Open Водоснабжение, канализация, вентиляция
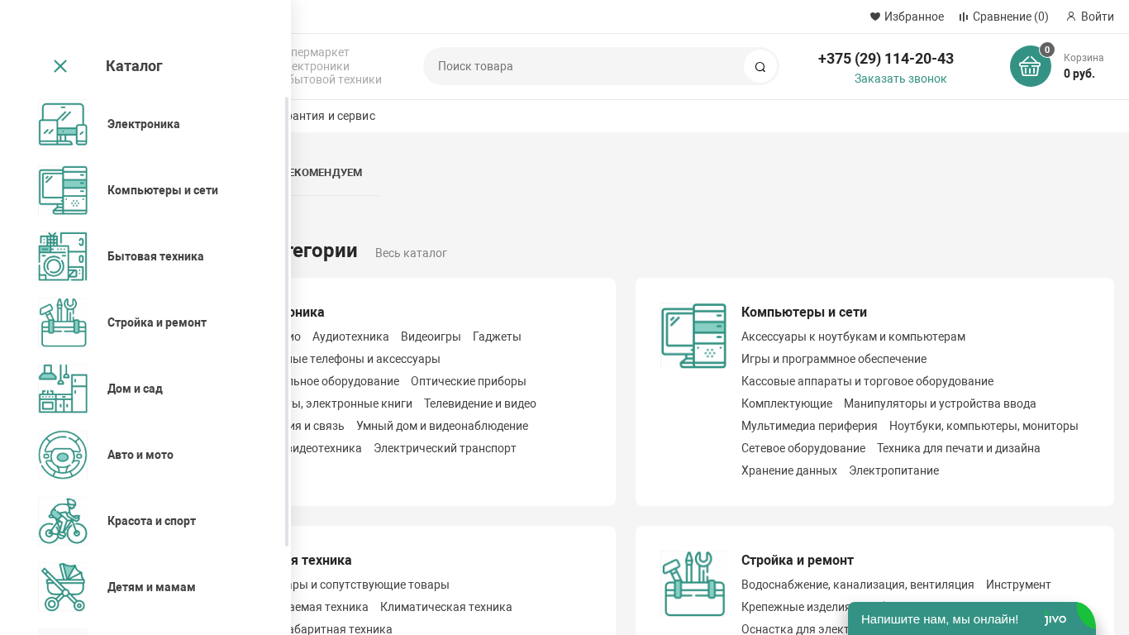Screen dimensions: 1129x635 [858, 585]
